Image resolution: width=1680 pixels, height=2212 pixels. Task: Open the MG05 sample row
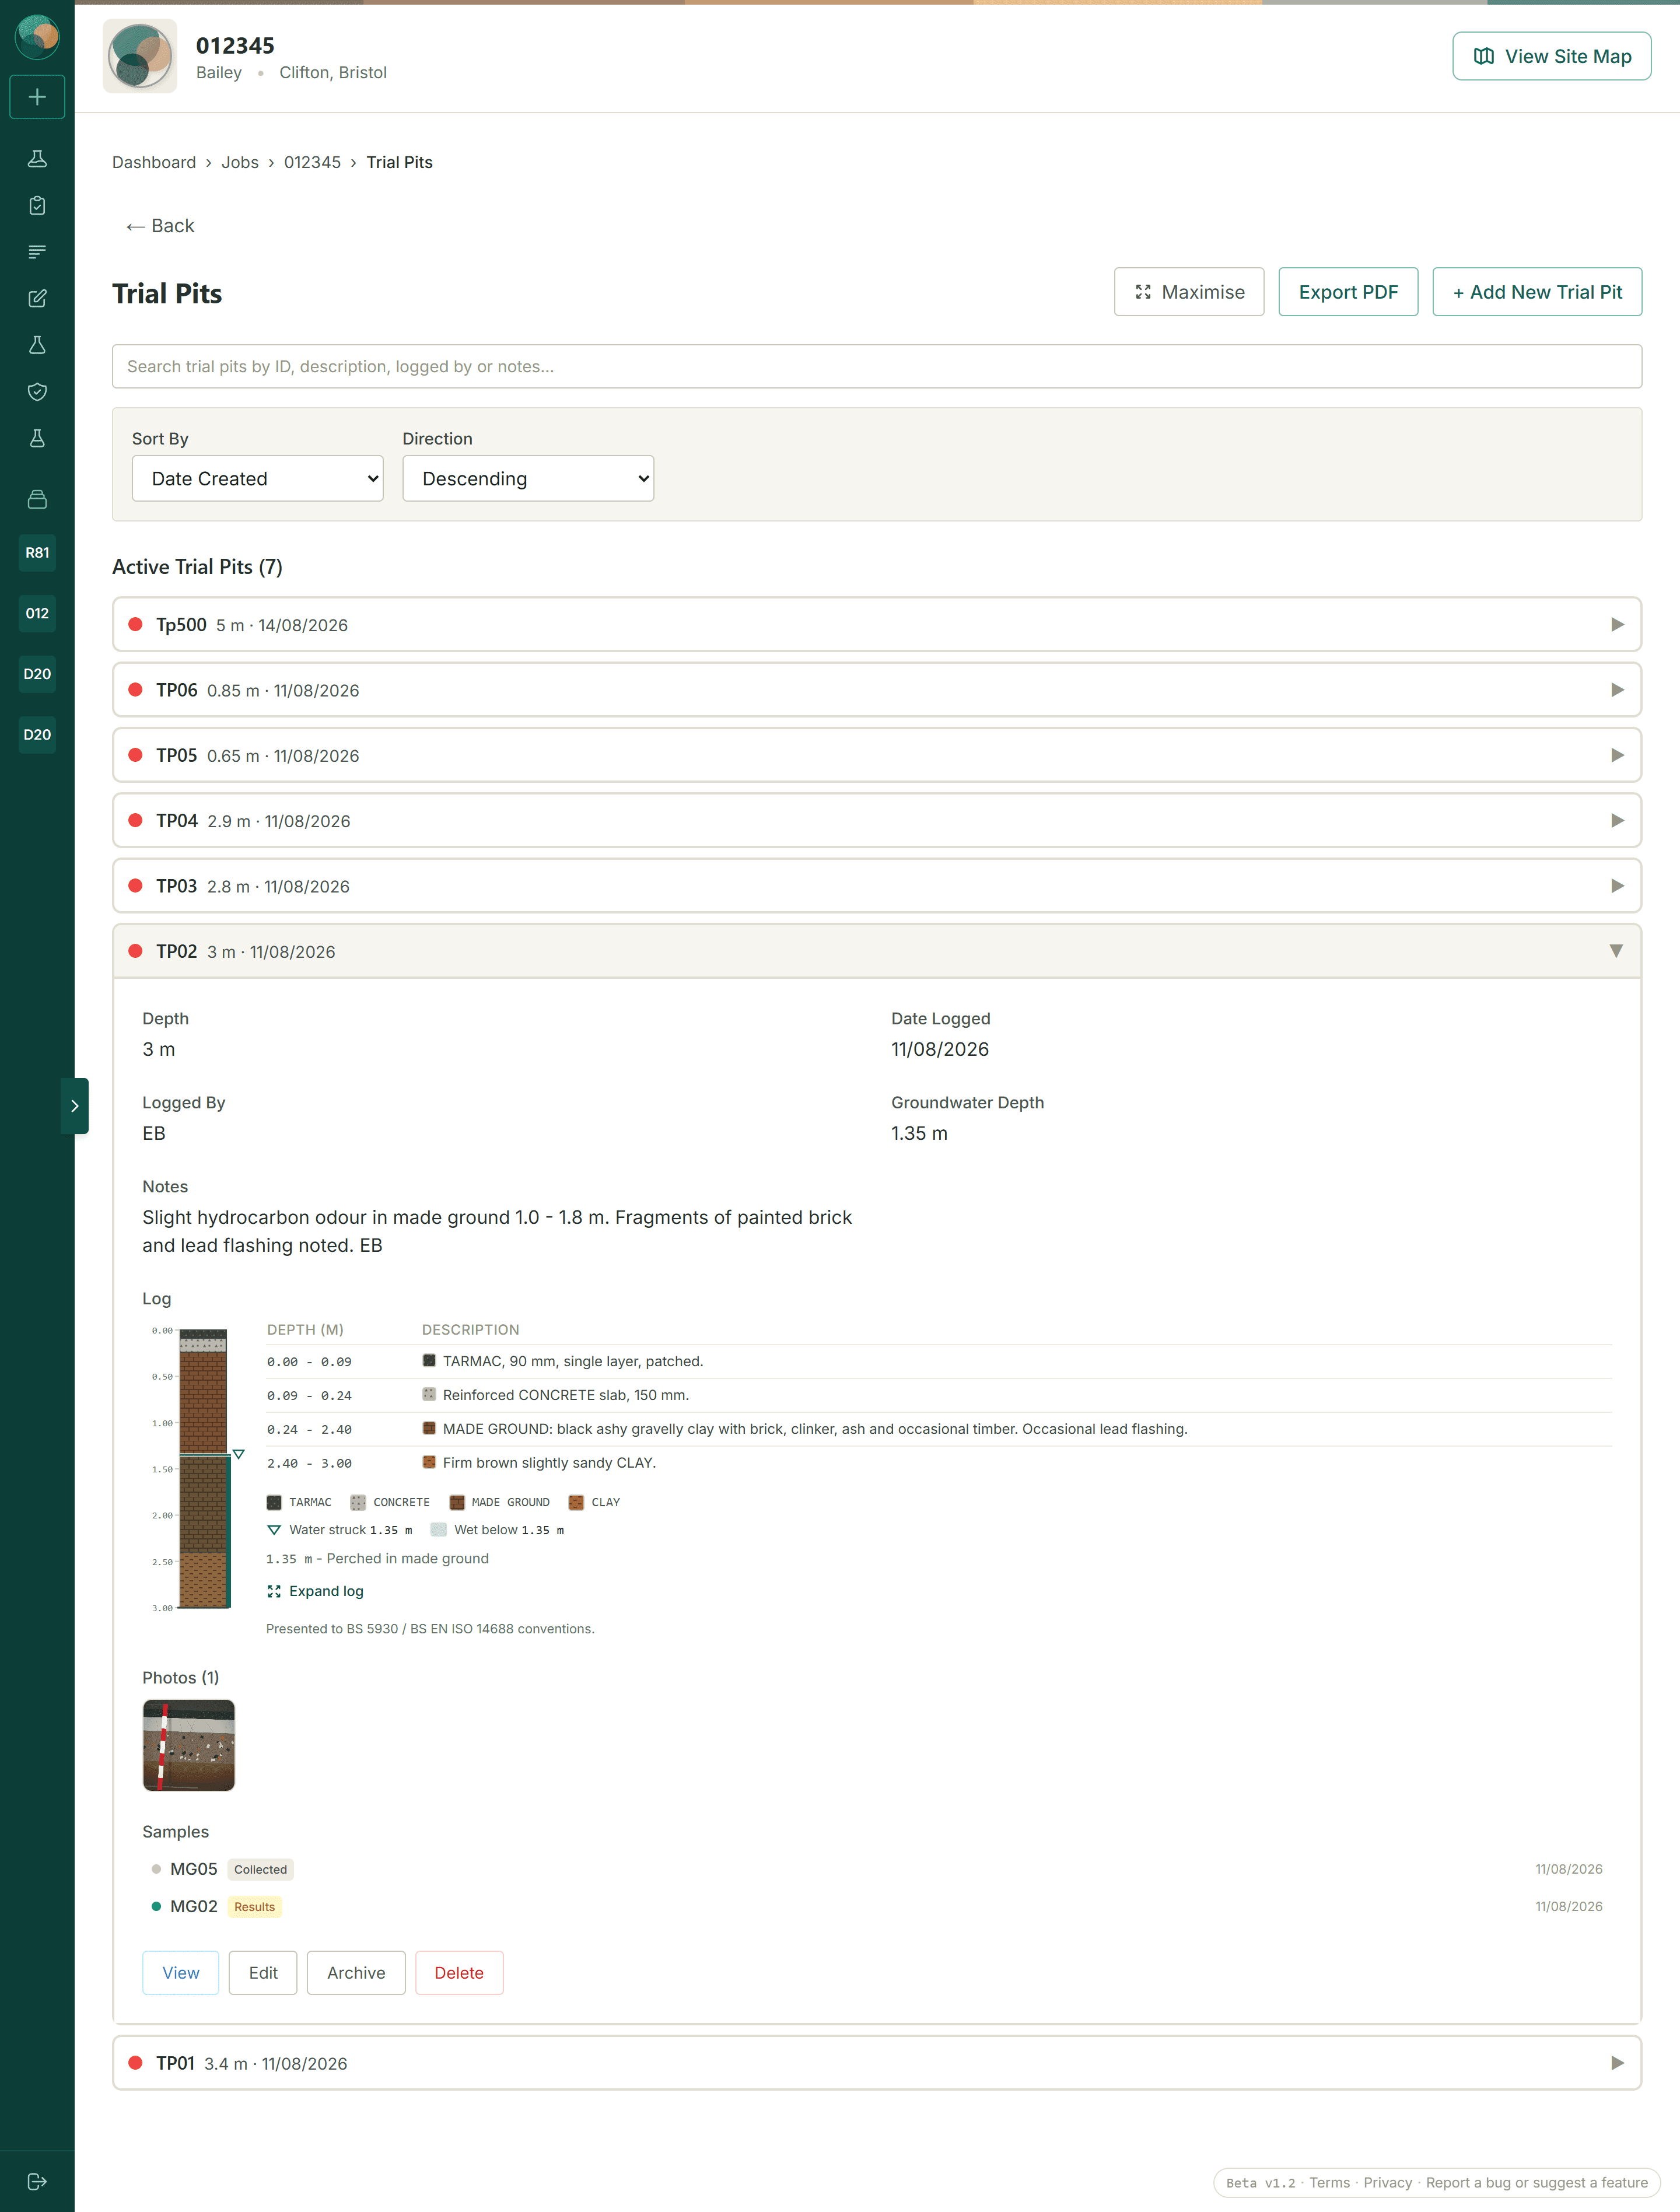coord(877,1868)
